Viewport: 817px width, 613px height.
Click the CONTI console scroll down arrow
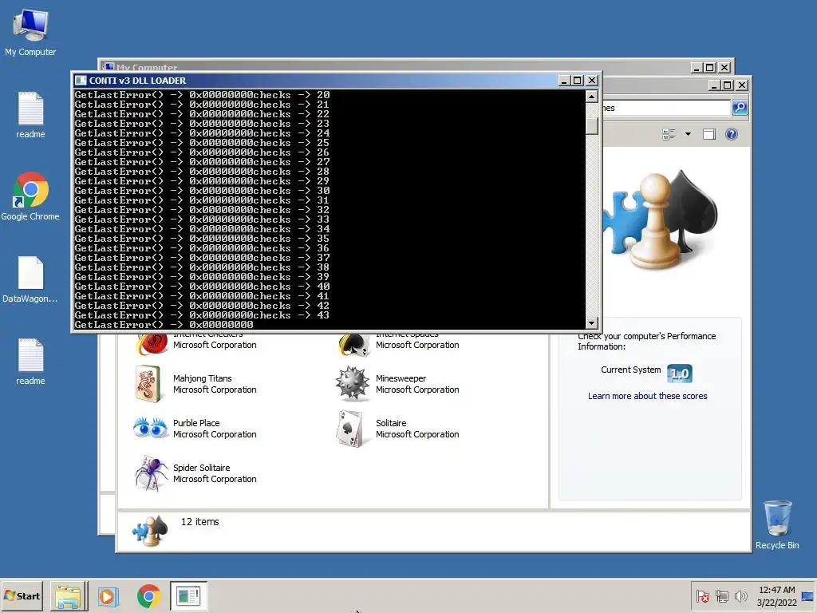coord(591,323)
